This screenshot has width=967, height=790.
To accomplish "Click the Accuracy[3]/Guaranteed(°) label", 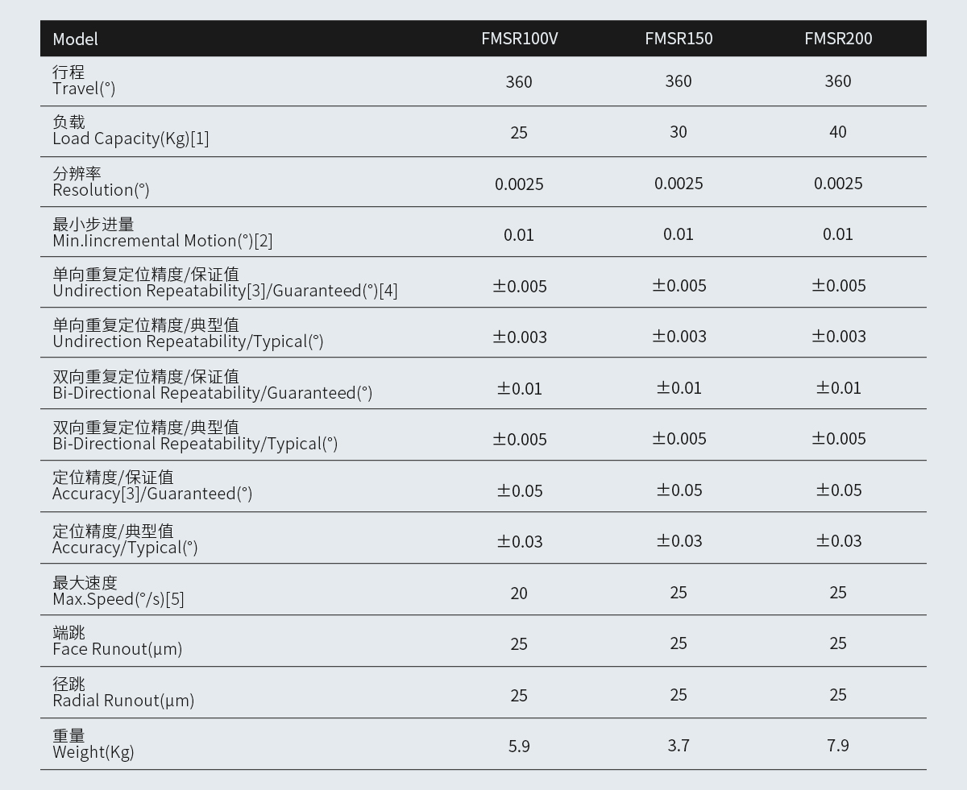I will pos(152,494).
